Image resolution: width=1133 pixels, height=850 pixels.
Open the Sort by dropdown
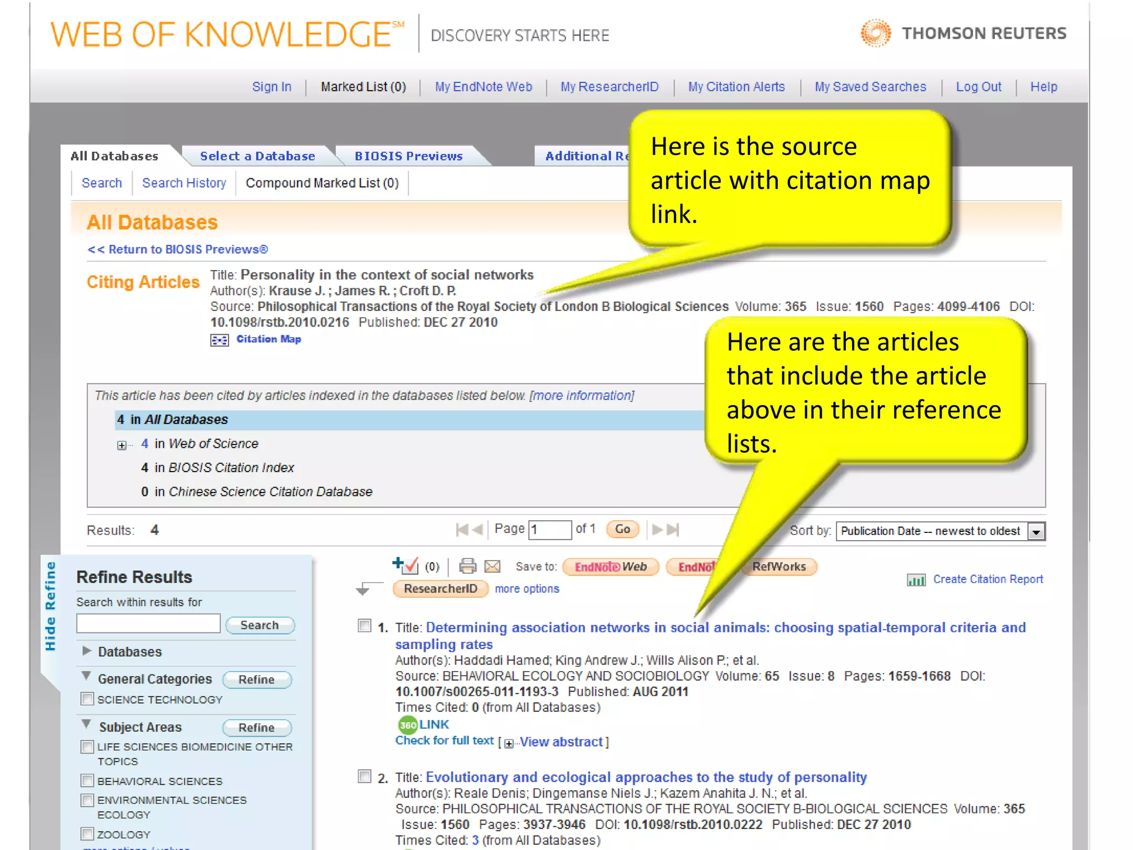(940, 531)
